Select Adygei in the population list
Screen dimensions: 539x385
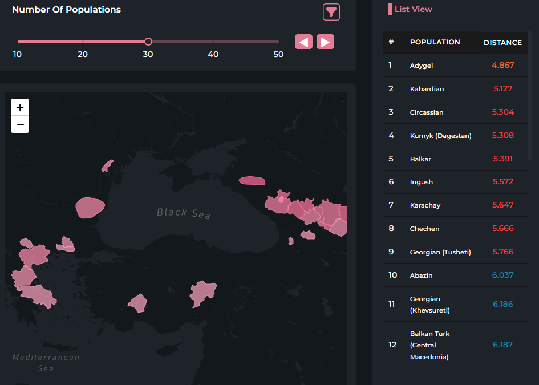click(x=422, y=66)
